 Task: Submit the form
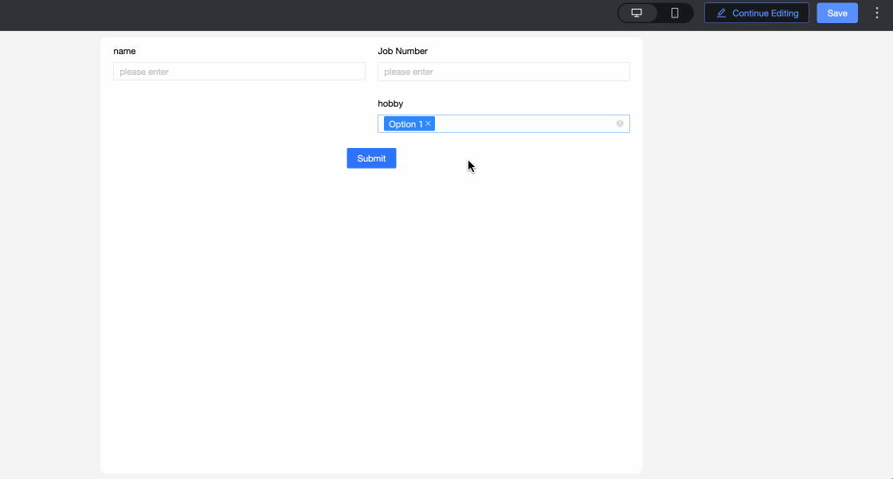click(x=371, y=158)
